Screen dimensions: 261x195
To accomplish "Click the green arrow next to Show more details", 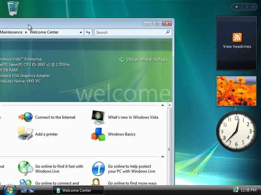I will (122, 59).
